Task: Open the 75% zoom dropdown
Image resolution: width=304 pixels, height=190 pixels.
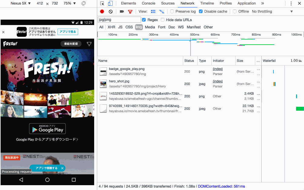Action: (69, 3)
